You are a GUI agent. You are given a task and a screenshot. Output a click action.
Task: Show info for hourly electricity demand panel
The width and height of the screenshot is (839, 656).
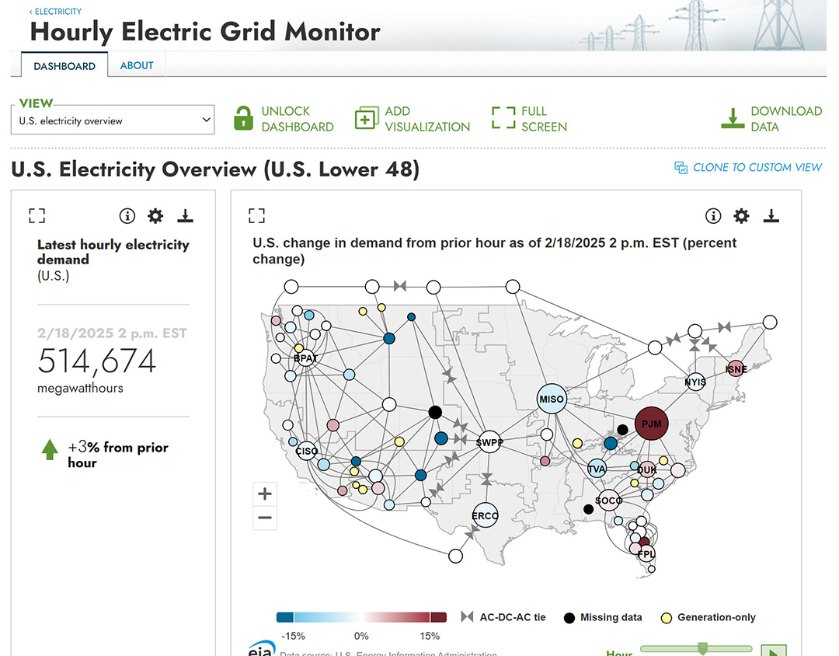127,216
